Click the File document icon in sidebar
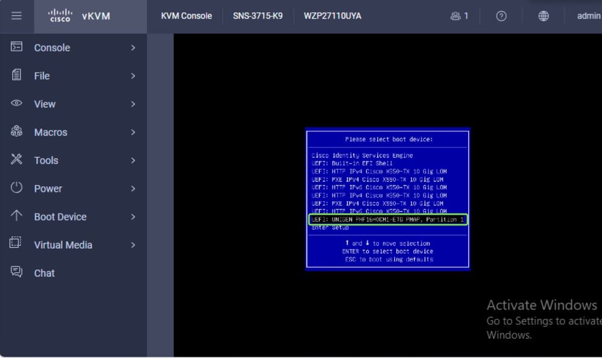The image size is (602, 358). tap(16, 75)
